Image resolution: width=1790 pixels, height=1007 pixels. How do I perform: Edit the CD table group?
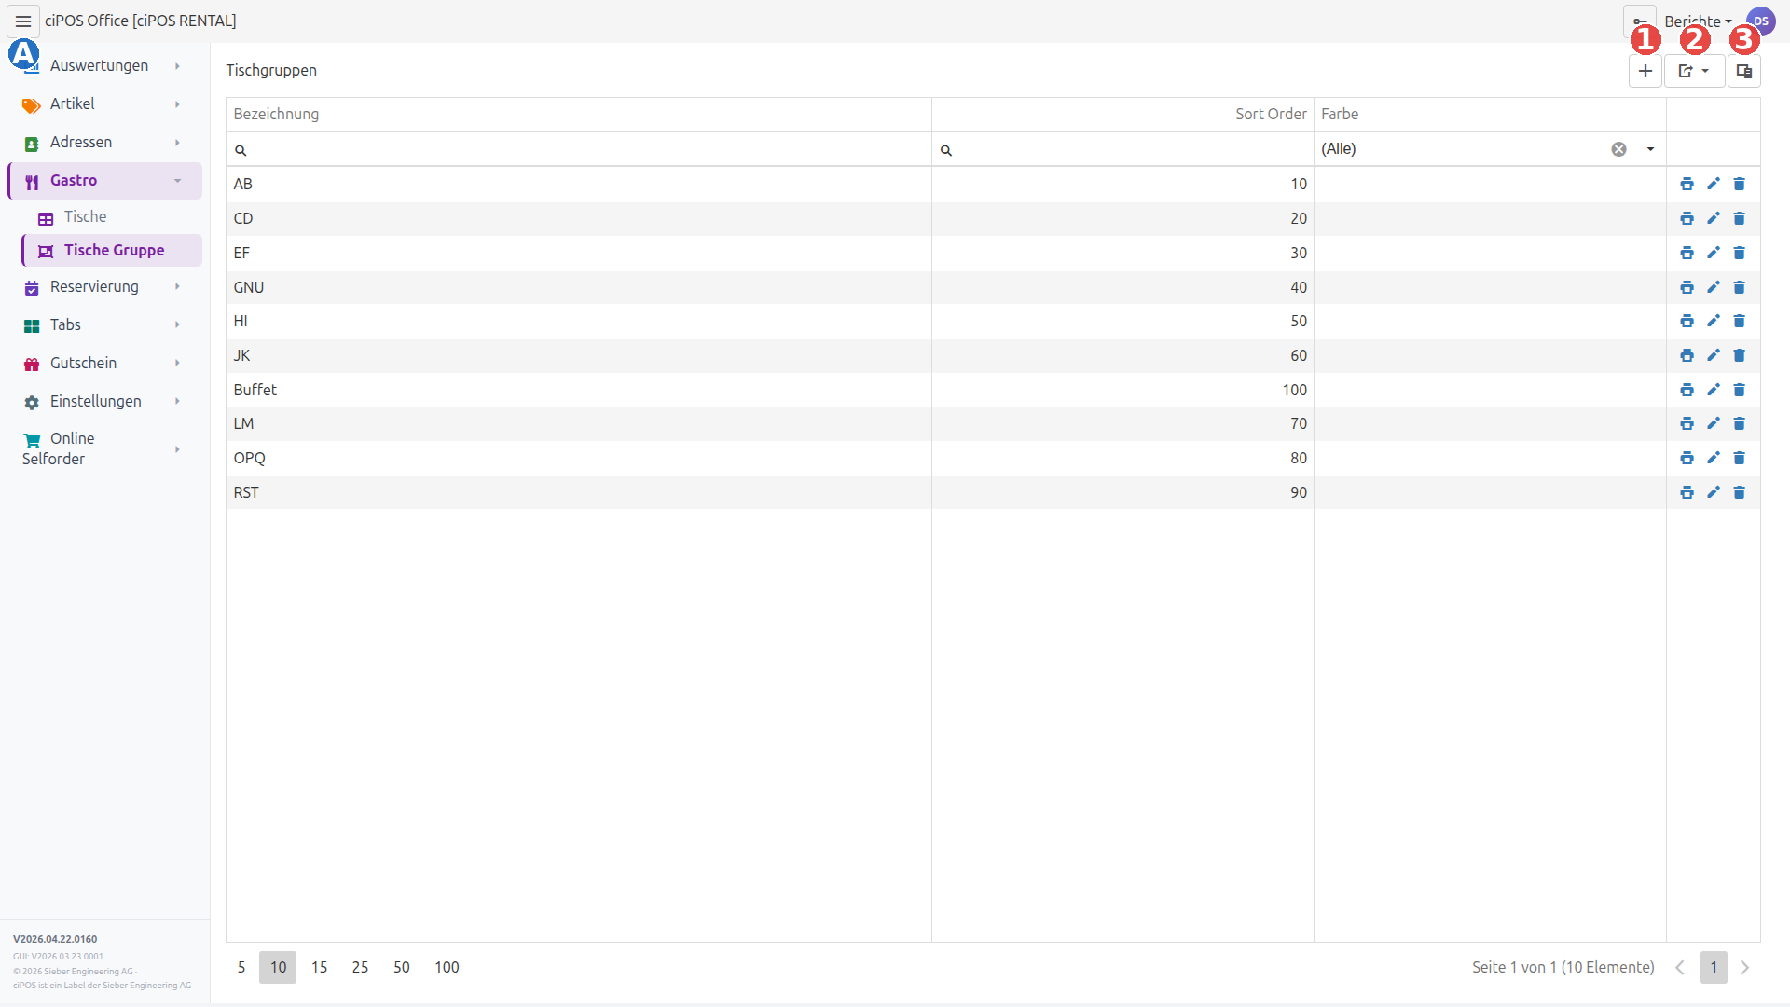(x=1713, y=218)
